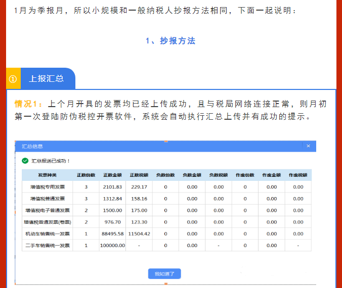Click the 我知道了 button
The height and width of the screenshot is (288, 342).
click(164, 274)
